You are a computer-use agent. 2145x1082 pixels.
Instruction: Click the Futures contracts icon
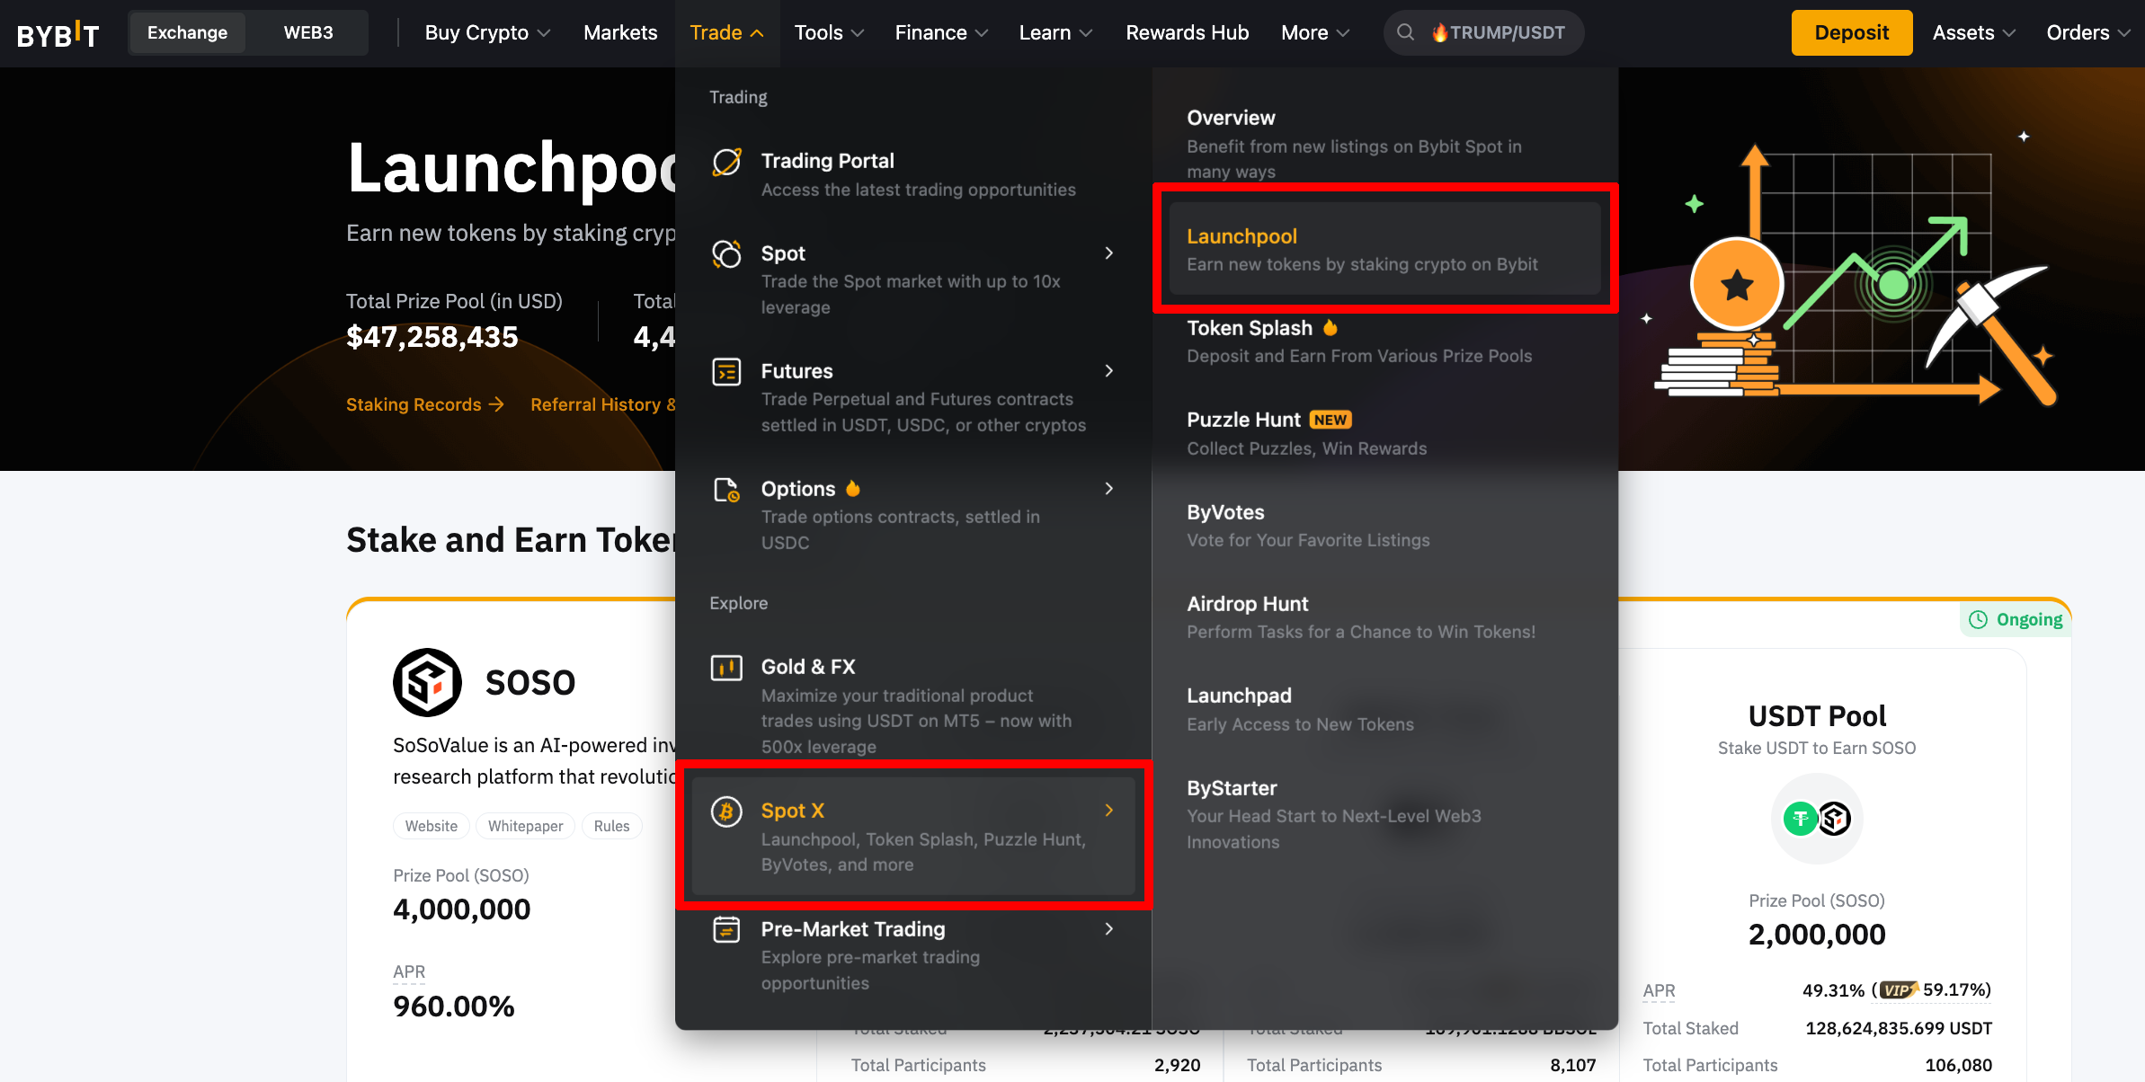pyautogui.click(x=726, y=371)
